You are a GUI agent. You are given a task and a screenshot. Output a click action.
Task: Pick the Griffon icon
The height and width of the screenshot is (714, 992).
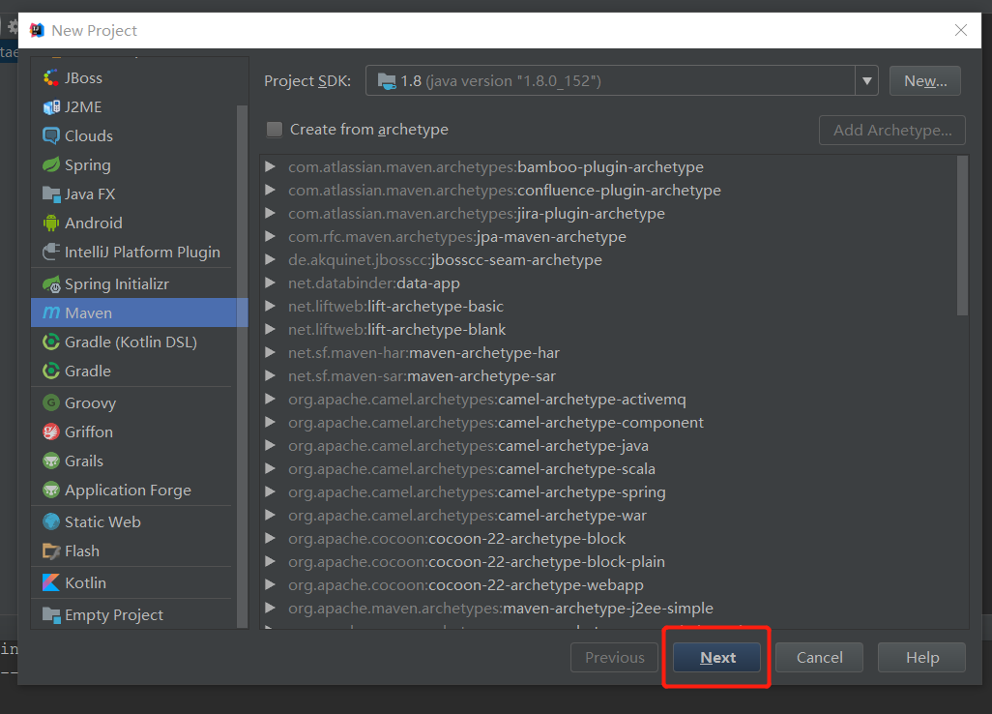50,431
